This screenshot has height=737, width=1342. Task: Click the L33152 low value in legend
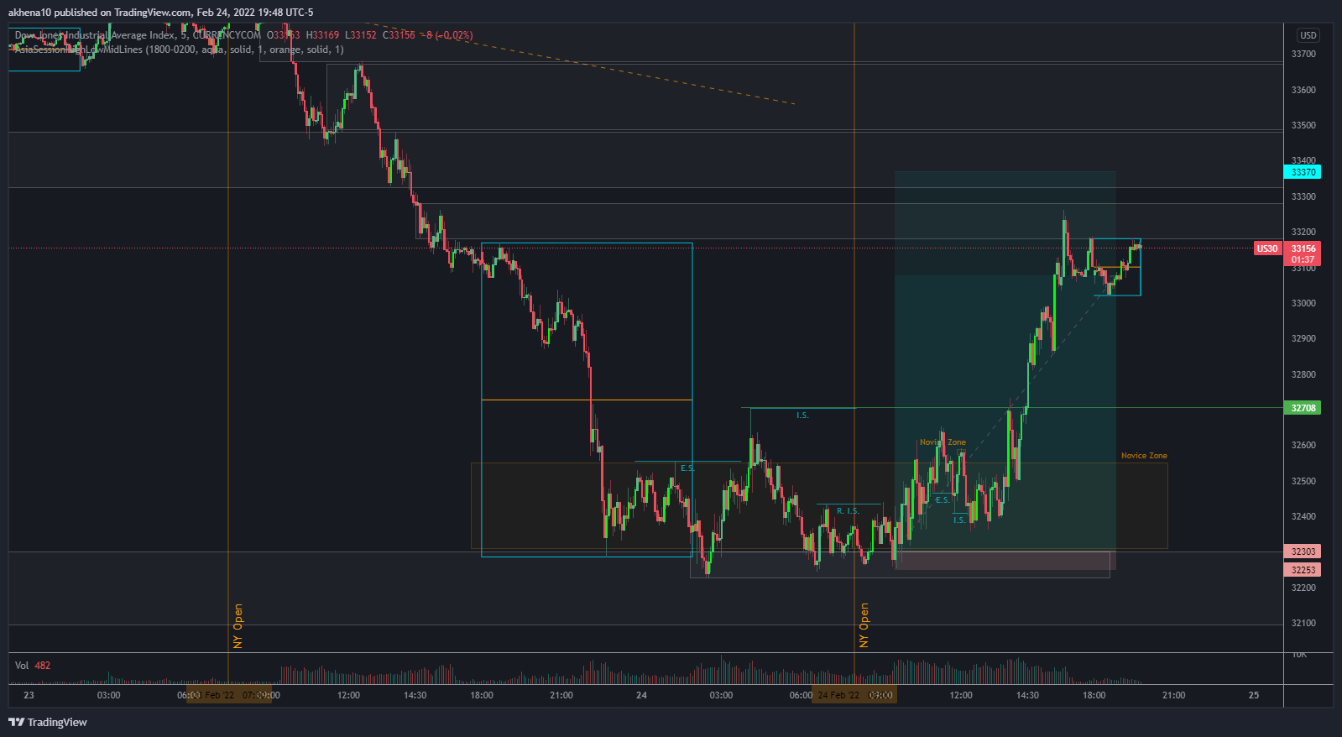point(361,35)
